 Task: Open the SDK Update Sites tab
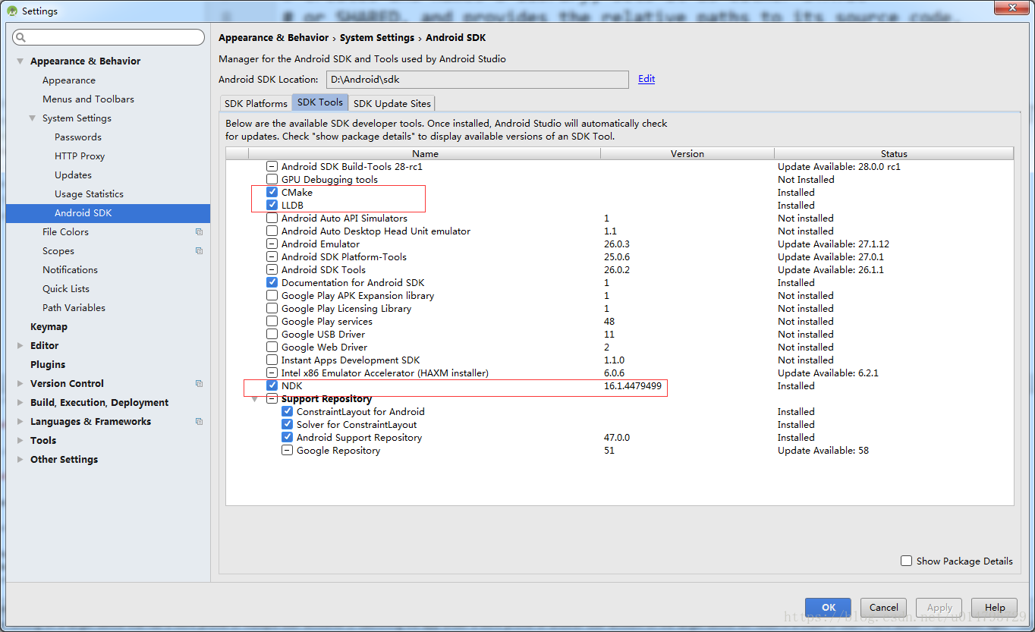pyautogui.click(x=392, y=103)
